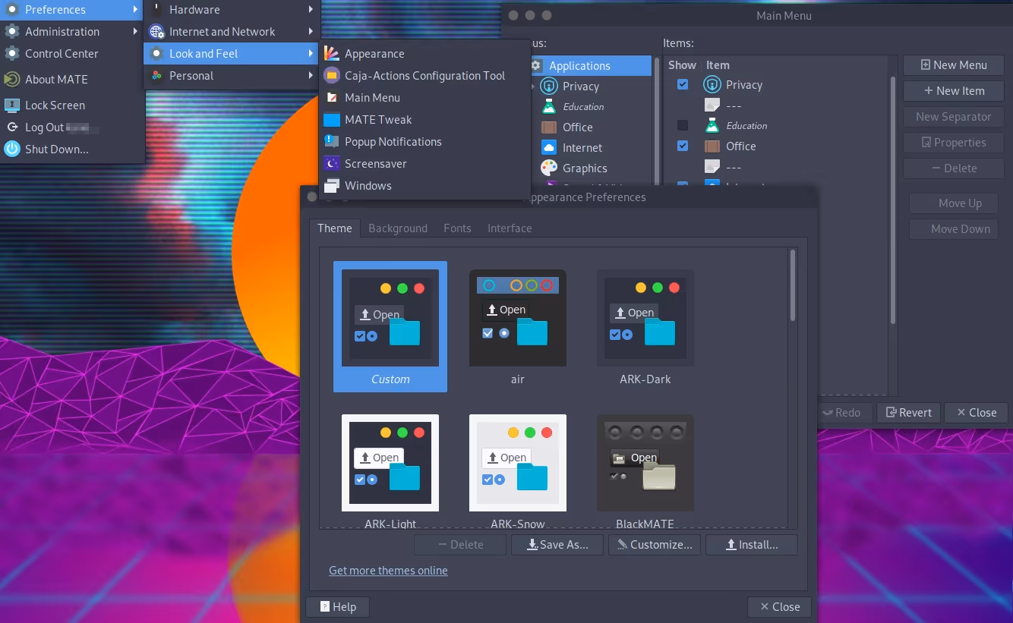Click the New Item button
1013x623 pixels.
click(954, 91)
